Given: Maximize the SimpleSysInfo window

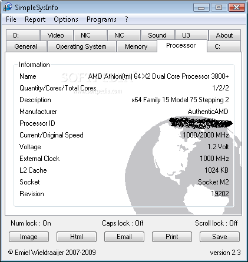Looking at the screenshot, I should point(219,8).
